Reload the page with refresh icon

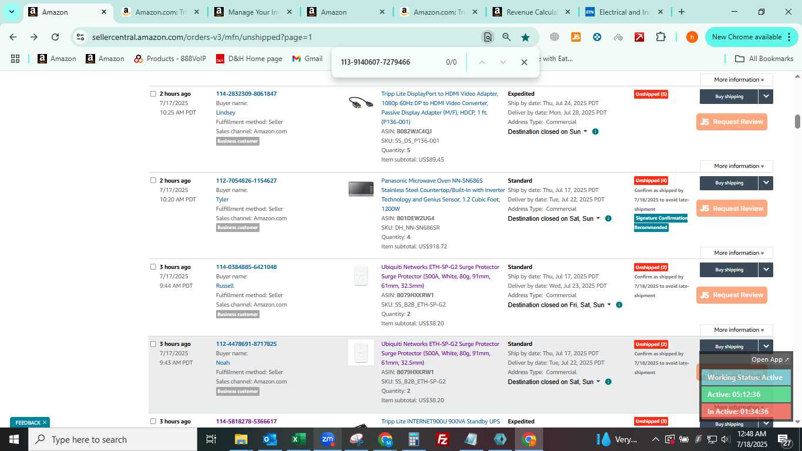(55, 37)
